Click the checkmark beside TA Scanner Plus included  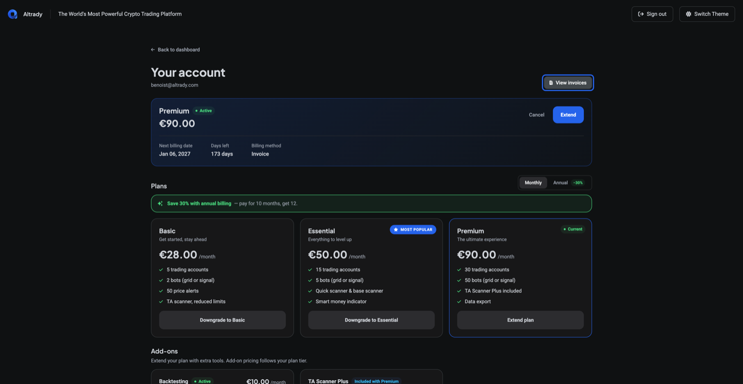click(460, 291)
